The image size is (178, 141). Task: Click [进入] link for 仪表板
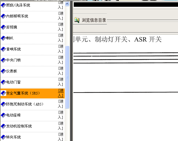point(61,71)
